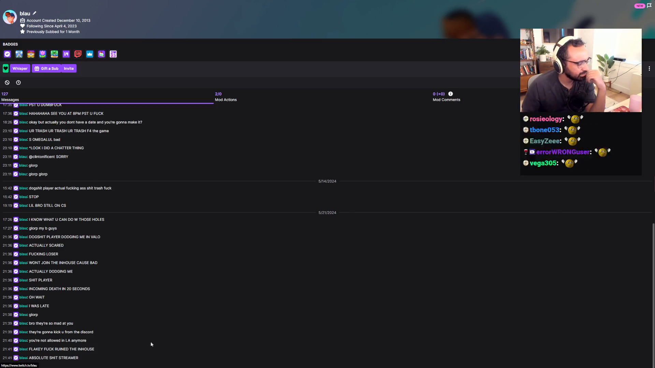Switch to the Mod Comments tab
The image size is (655, 368).
(x=446, y=96)
